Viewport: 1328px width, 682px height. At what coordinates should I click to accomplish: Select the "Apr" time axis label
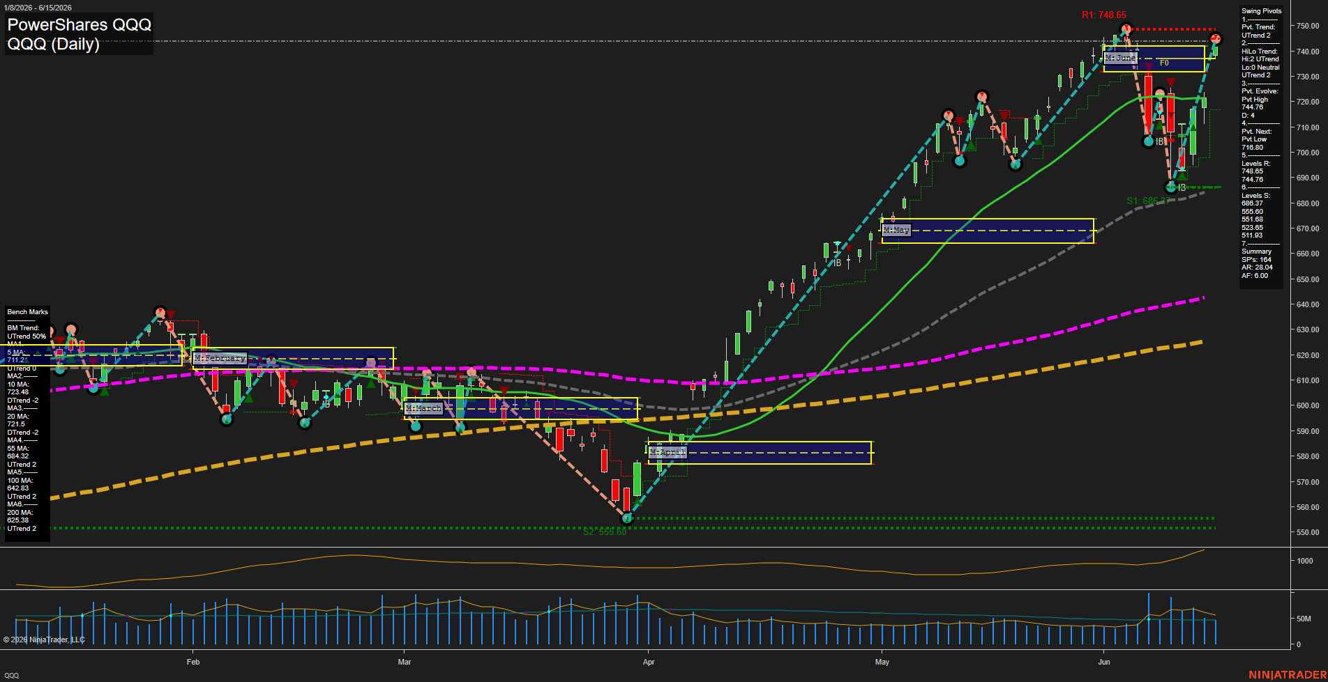pyautogui.click(x=649, y=662)
